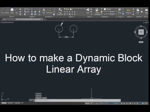Click the TOP face of the ViewCube
The image size is (150, 112).
tap(141, 32)
